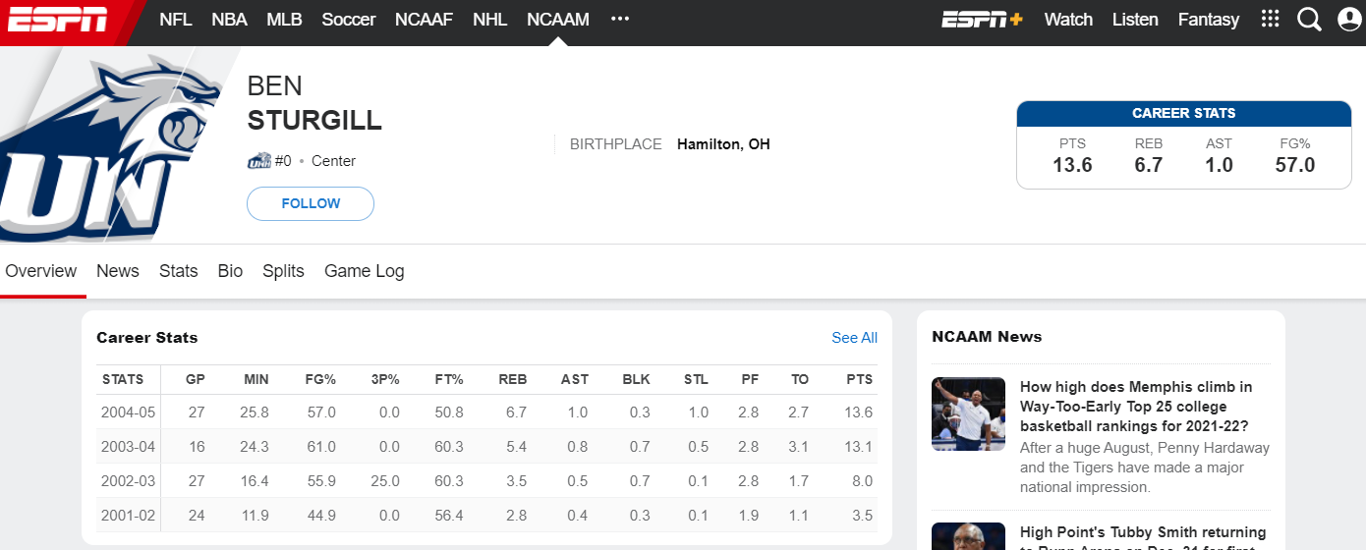Click the search magnifier icon
The height and width of the screenshot is (550, 1366).
[1309, 20]
